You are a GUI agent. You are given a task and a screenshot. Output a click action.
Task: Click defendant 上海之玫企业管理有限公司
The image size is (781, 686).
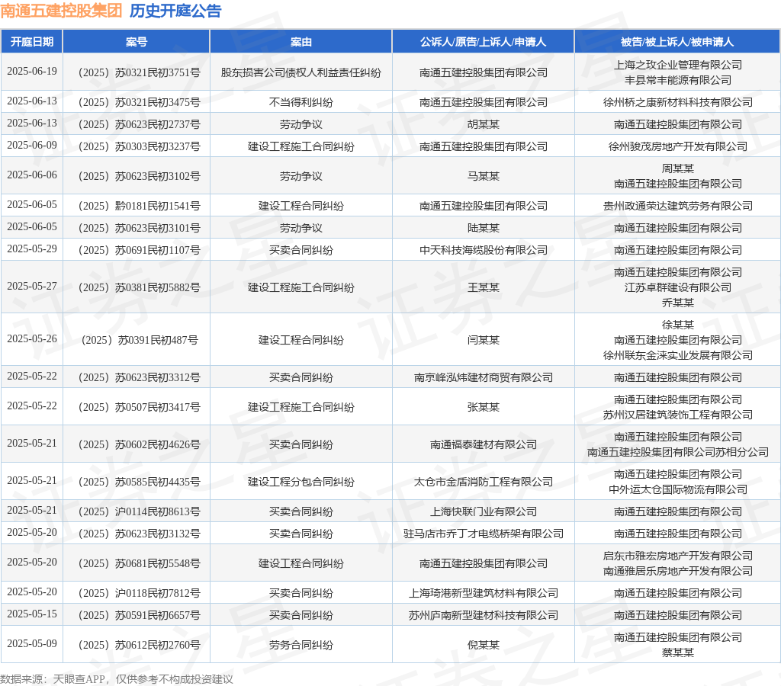pos(678,65)
